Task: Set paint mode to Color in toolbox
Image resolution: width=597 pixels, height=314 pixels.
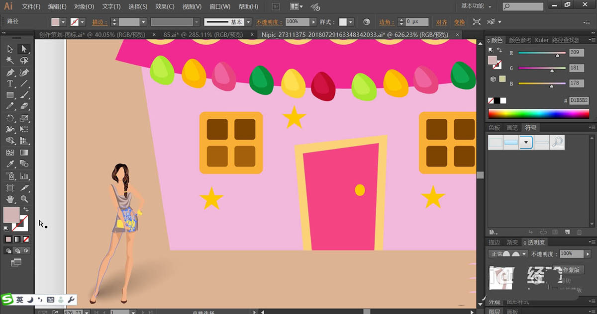Action: point(8,239)
